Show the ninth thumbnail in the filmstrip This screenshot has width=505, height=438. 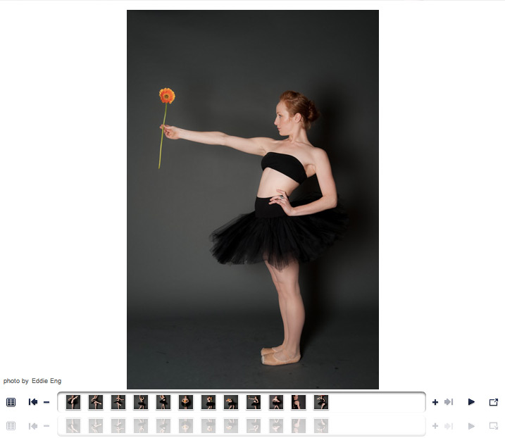(x=254, y=402)
